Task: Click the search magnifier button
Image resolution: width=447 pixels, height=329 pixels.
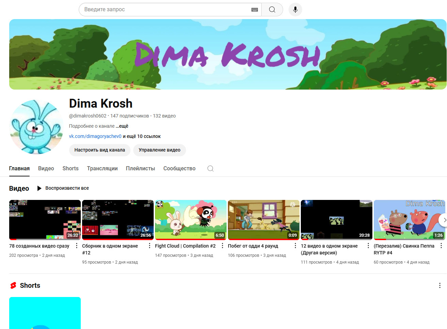Action: pos(272,10)
